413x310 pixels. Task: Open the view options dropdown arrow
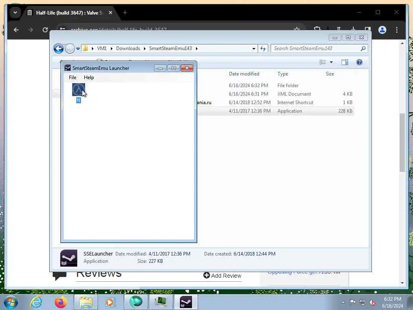coord(332,62)
